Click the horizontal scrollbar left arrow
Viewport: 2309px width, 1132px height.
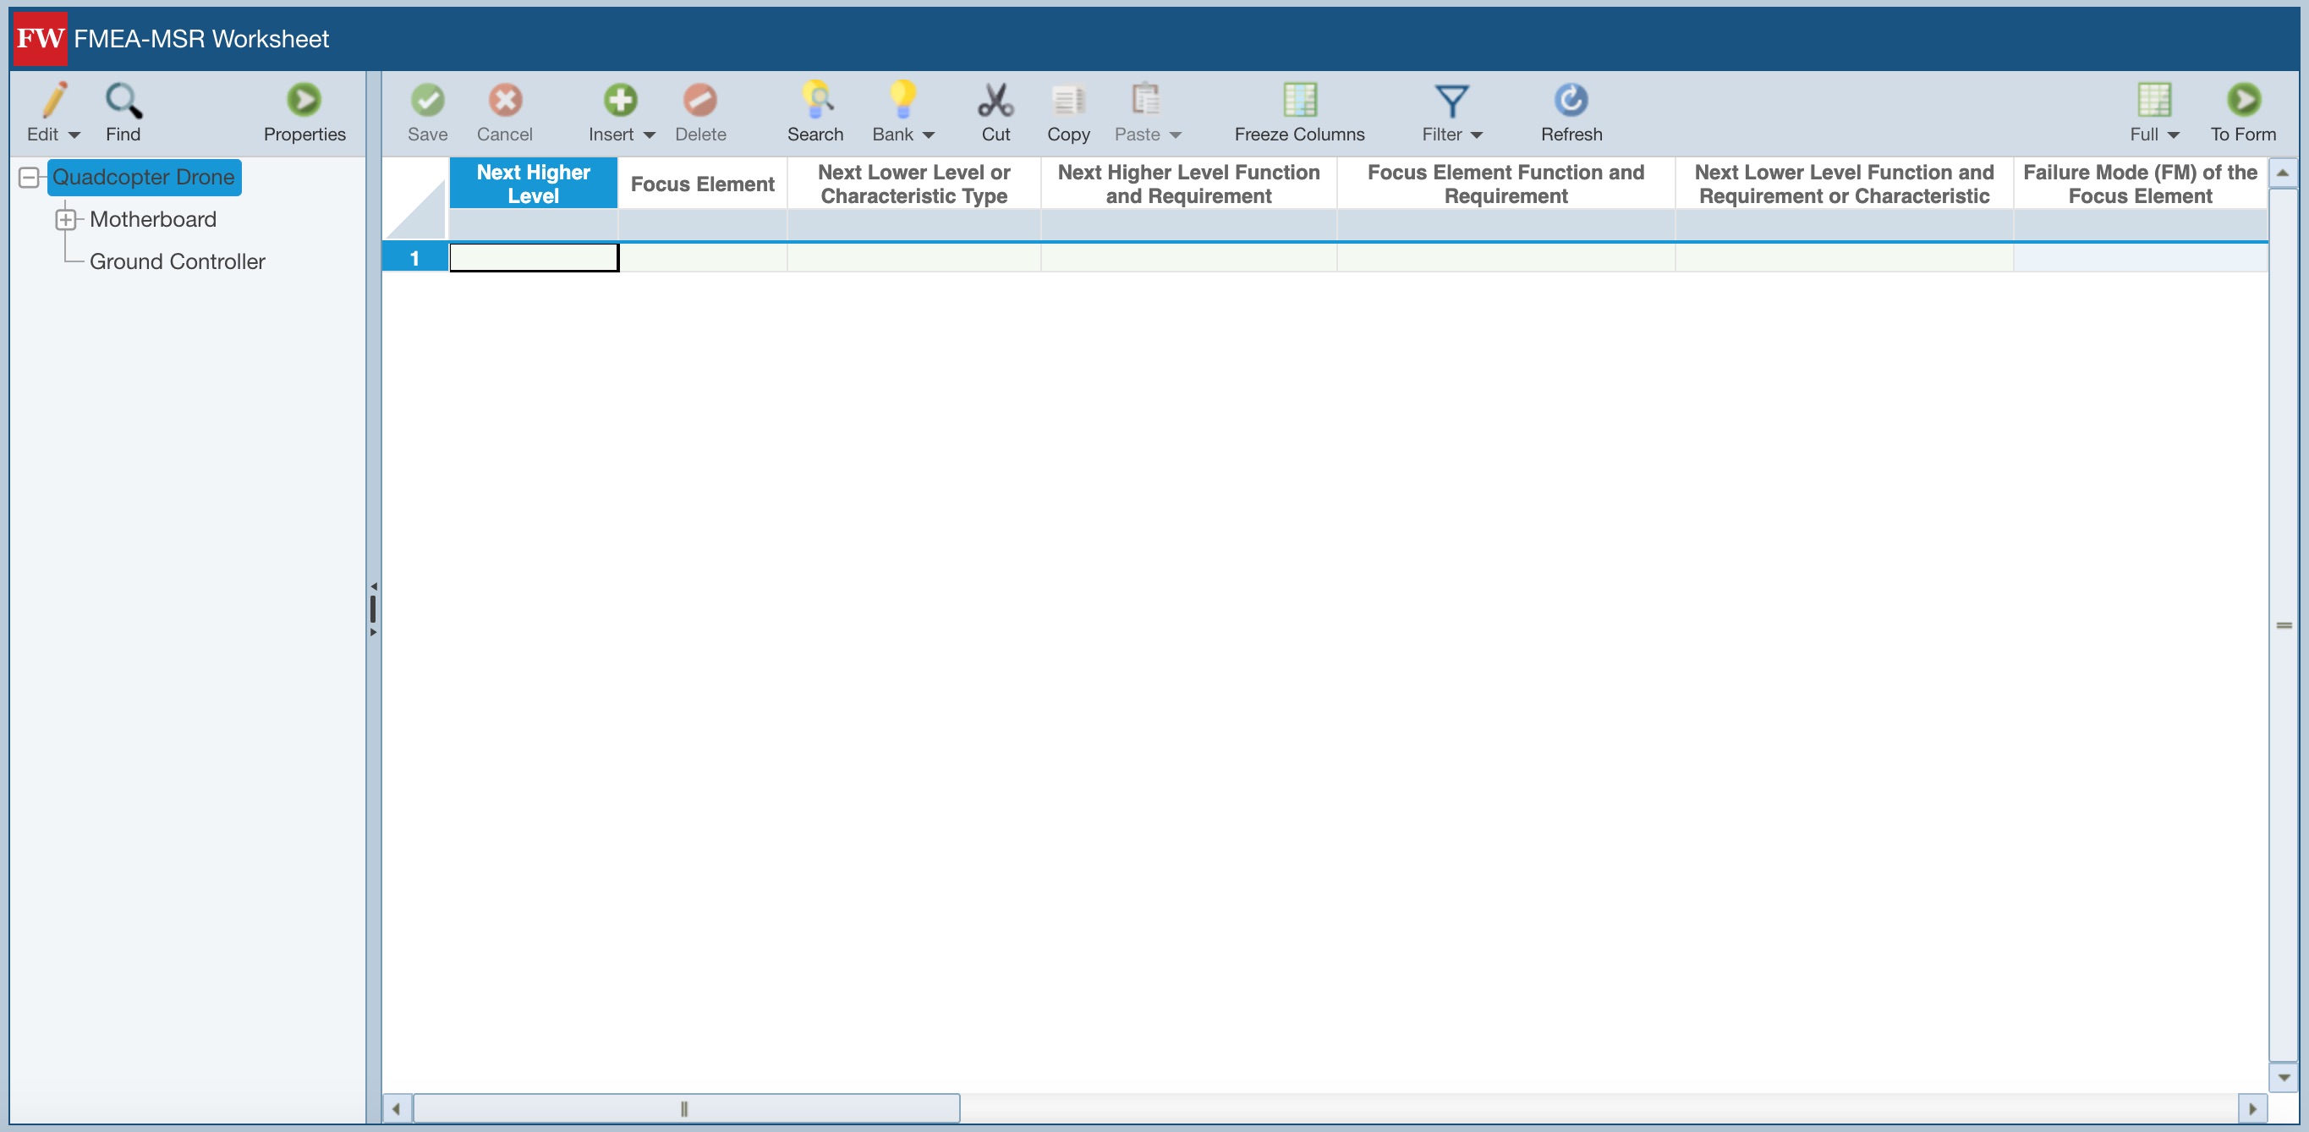[396, 1108]
